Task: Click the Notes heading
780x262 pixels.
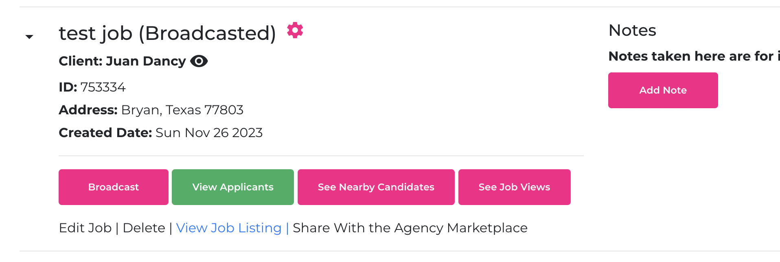Action: coord(632,31)
